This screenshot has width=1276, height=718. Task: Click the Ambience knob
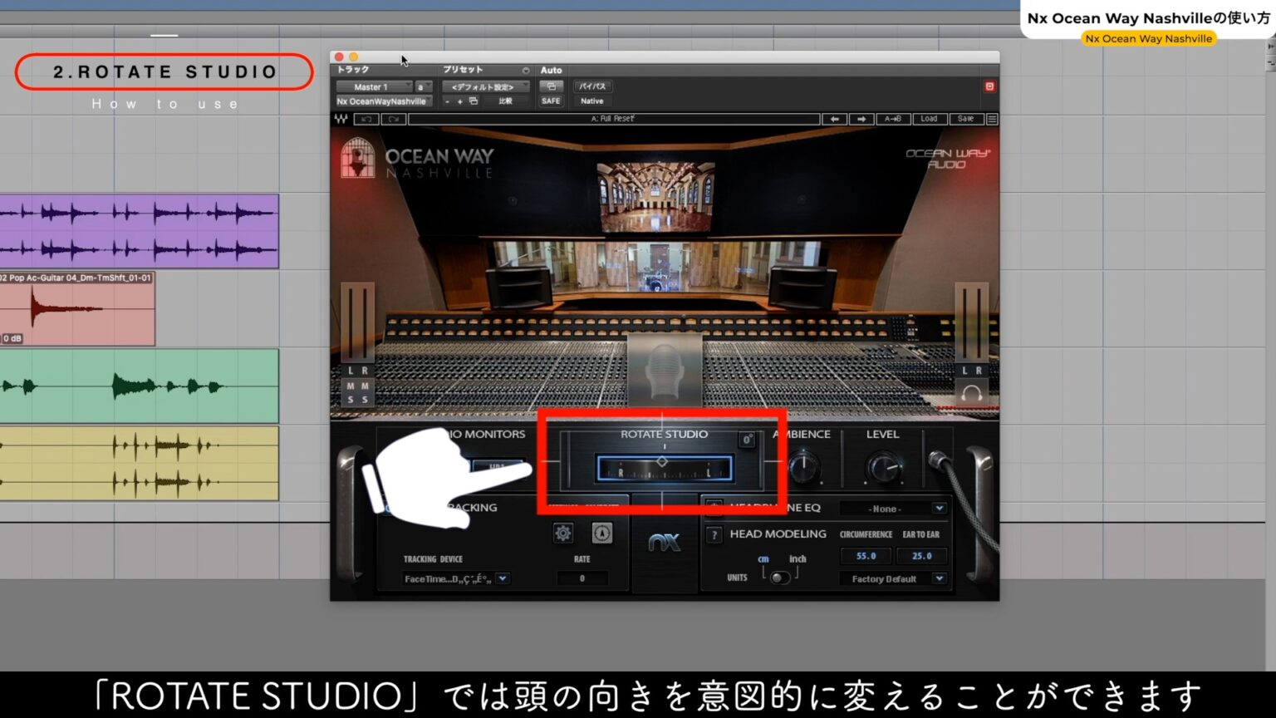(803, 469)
